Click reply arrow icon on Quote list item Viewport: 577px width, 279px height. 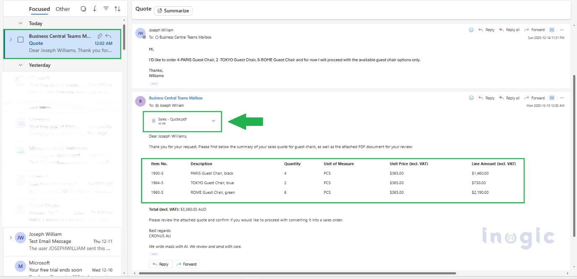(x=108, y=36)
